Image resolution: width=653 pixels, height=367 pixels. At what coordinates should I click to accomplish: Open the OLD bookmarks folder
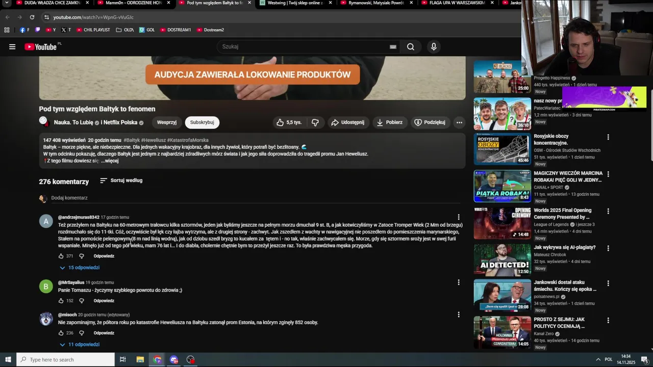click(125, 30)
